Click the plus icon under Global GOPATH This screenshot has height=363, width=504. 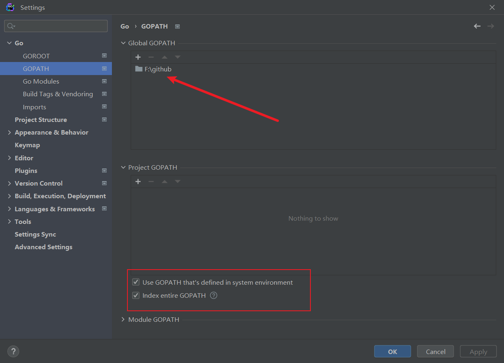pyautogui.click(x=138, y=57)
